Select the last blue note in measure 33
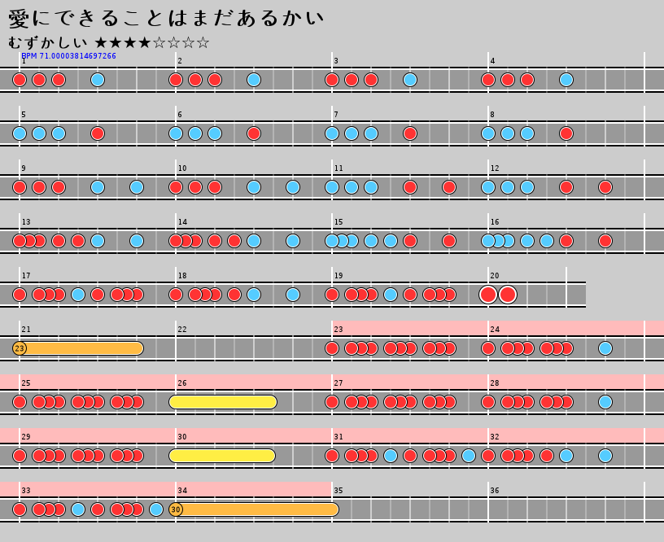The height and width of the screenshot is (542, 664). pos(156,509)
